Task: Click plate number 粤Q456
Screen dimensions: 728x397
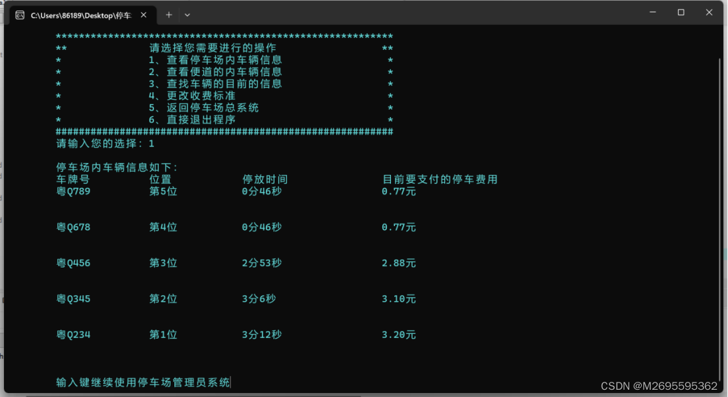Action: pyautogui.click(x=73, y=263)
